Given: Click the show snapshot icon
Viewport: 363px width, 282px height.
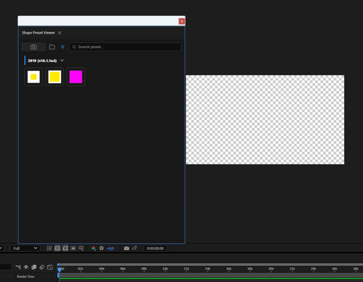Looking at the screenshot, I should point(134,248).
